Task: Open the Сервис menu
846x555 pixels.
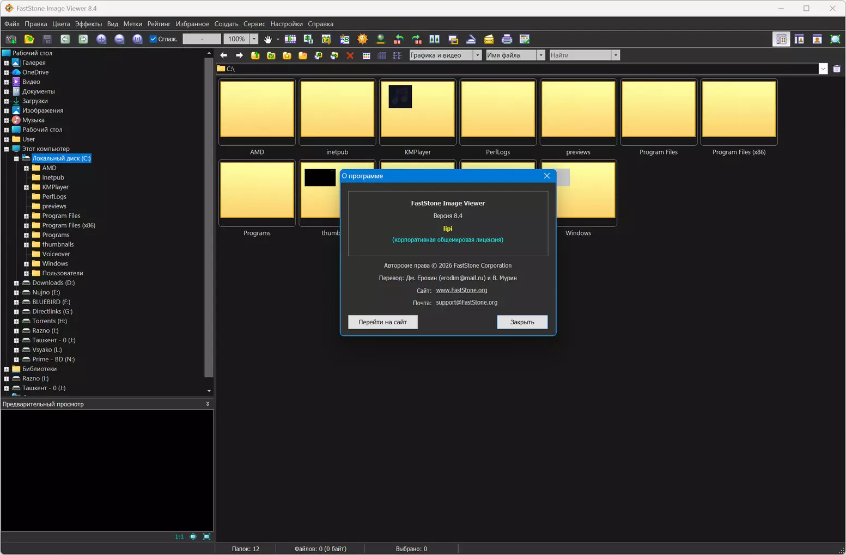Action: tap(254, 24)
